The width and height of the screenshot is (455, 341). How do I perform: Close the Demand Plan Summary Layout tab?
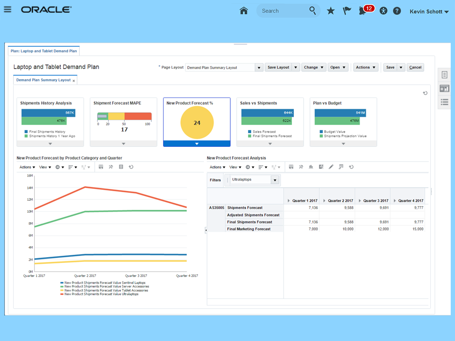pos(74,81)
